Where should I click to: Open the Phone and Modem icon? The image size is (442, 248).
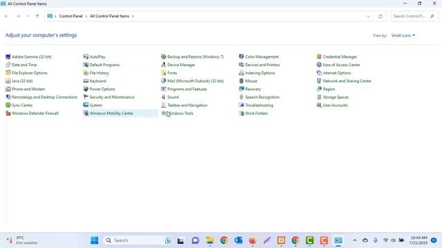(8, 89)
